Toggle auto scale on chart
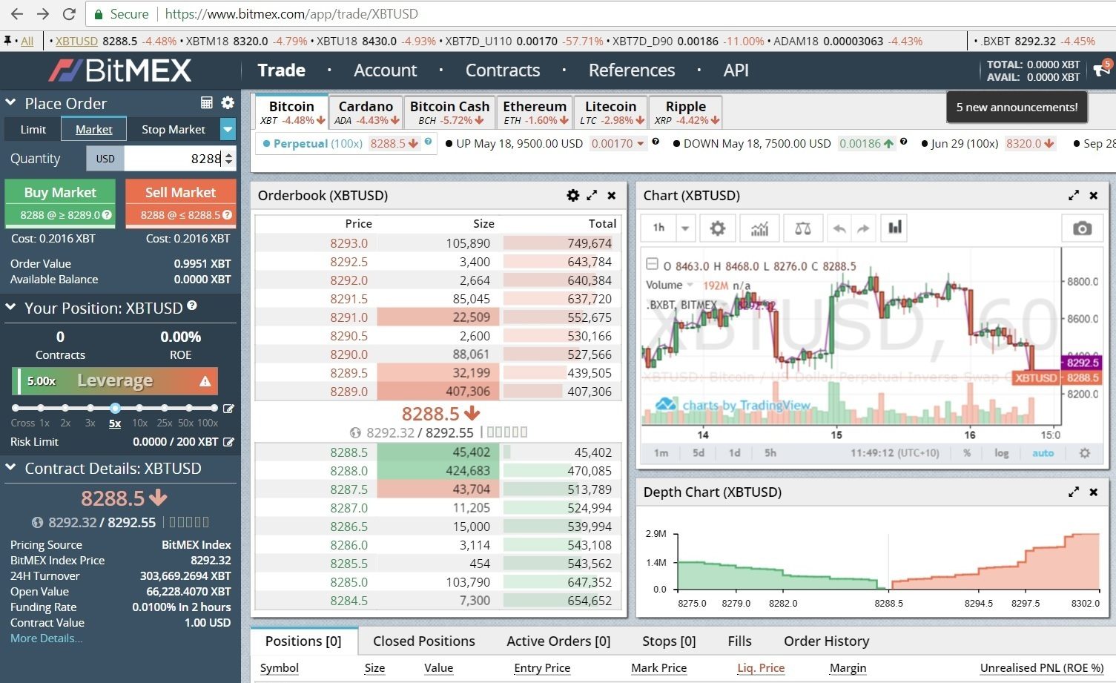1116x683 pixels. (1043, 453)
